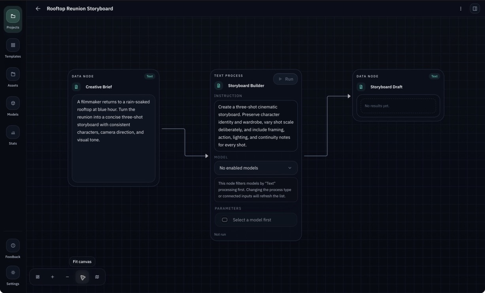
Task: Zoom out with the minus icon
Action: (67, 277)
